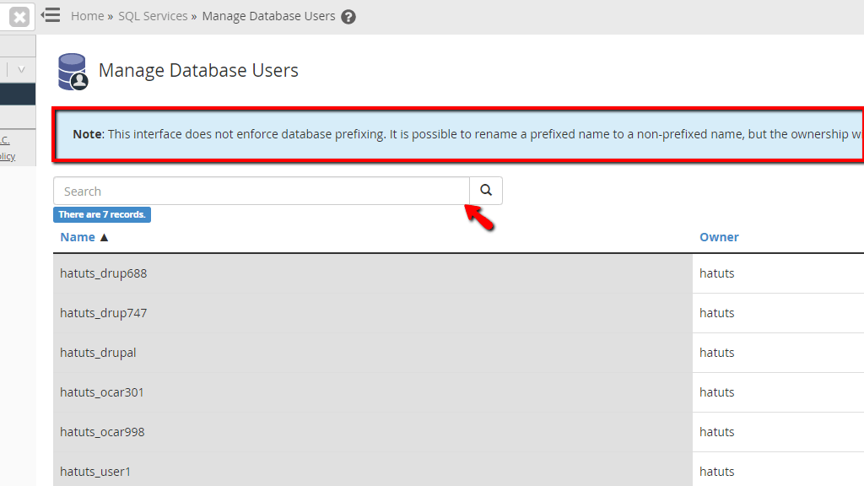This screenshot has width=864, height=486.
Task: Open the help question mark icon
Action: 348,17
